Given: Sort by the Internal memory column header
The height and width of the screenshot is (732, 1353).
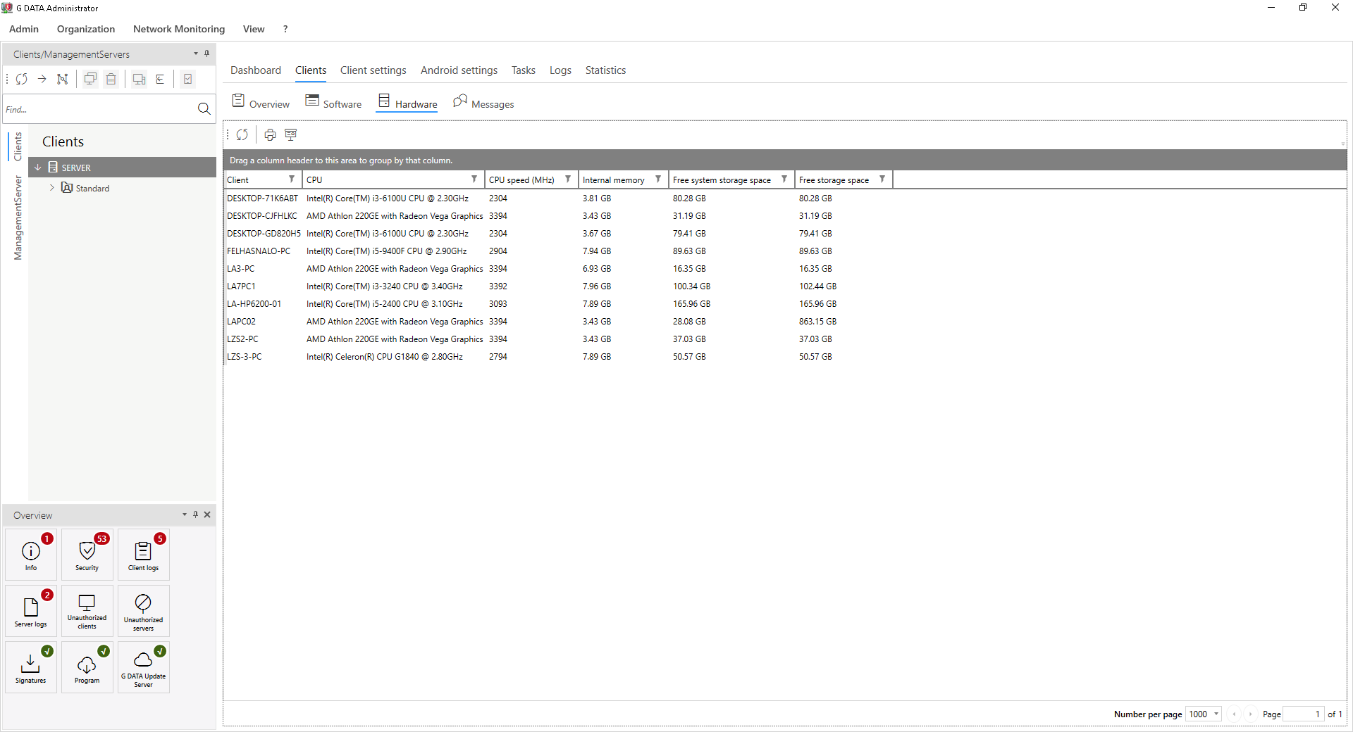Looking at the screenshot, I should point(613,180).
